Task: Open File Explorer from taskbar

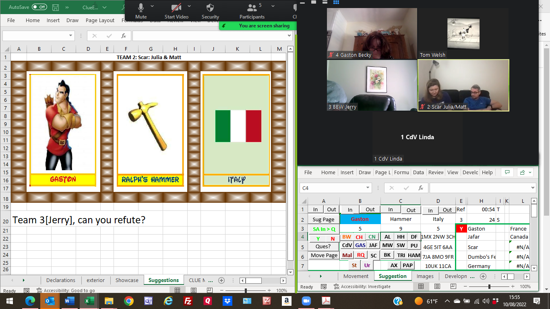Action: (109, 301)
